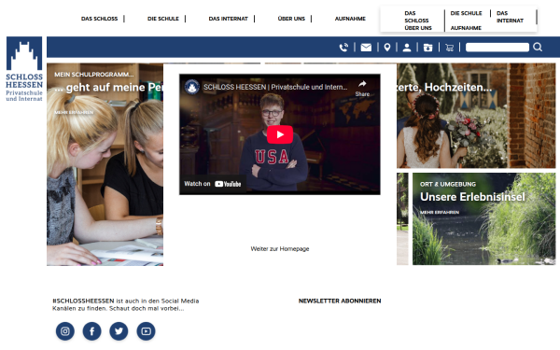The height and width of the screenshot is (350, 560).
Task: Click the search magnifier icon
Action: pos(538,47)
